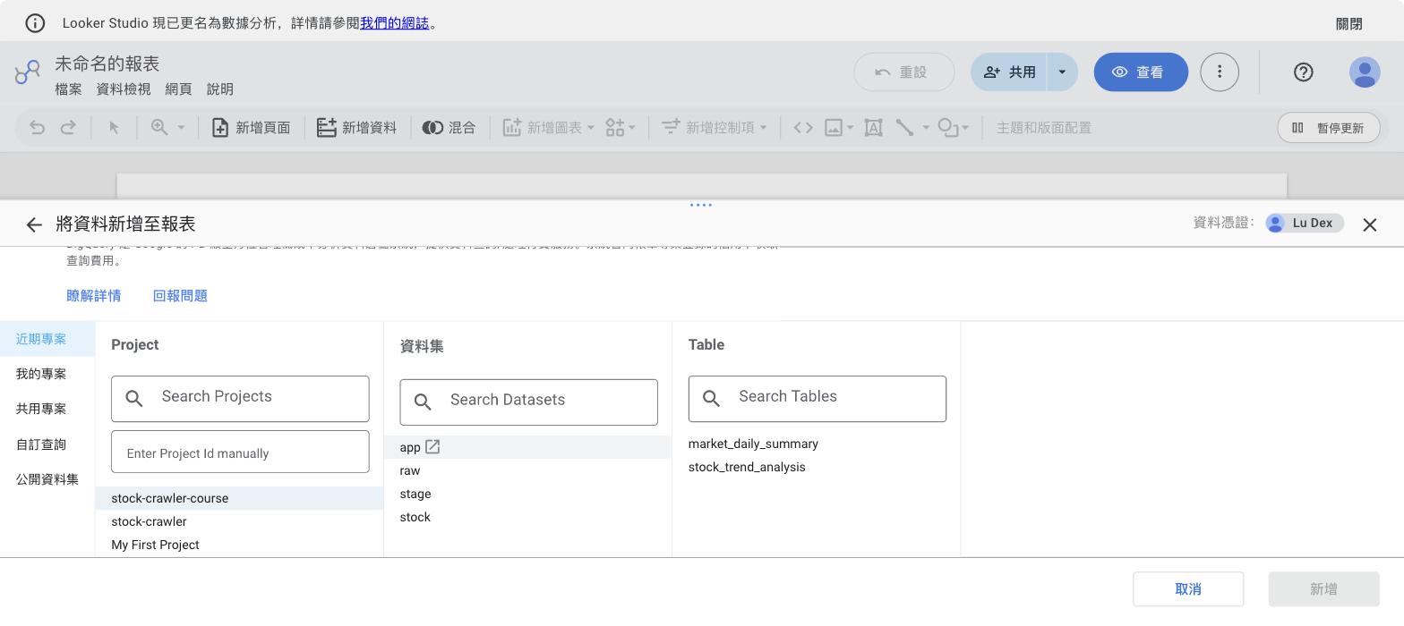The height and width of the screenshot is (626, 1404).
Task: Click 新增資料 add data button
Action: coord(357,128)
